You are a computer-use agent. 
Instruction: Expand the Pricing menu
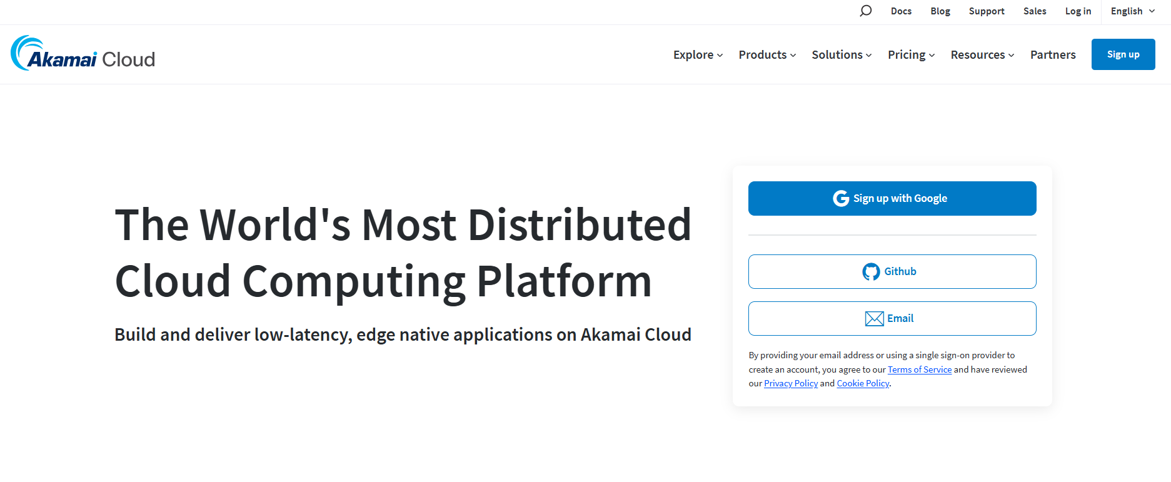coord(911,55)
